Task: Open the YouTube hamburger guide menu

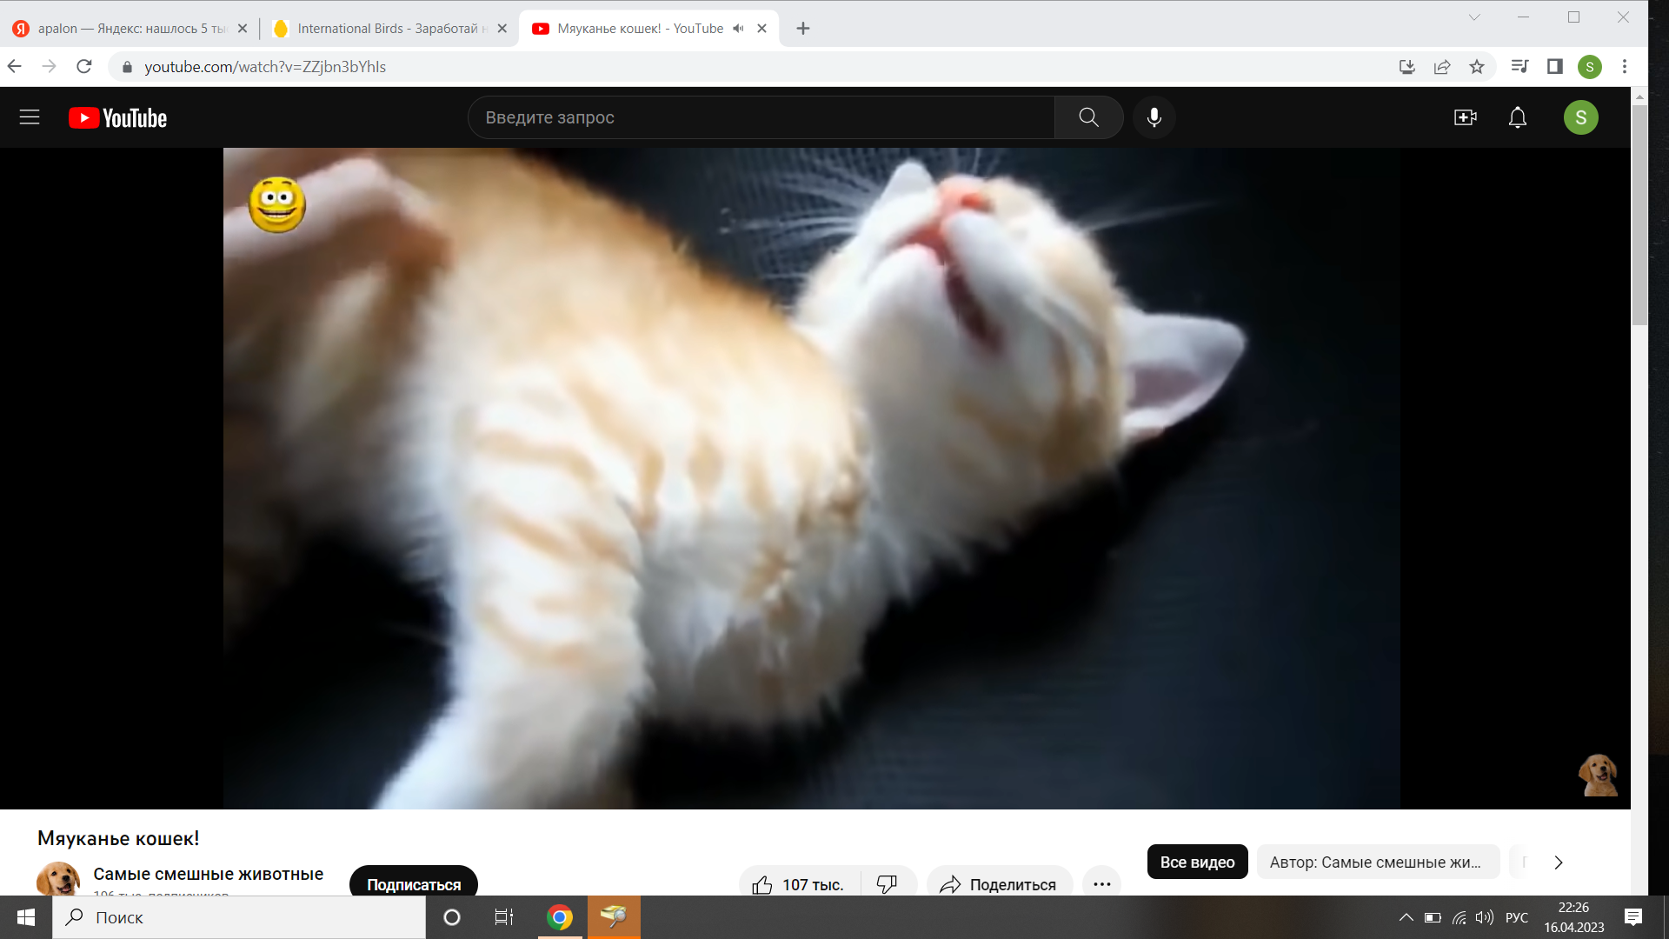Action: point(30,117)
